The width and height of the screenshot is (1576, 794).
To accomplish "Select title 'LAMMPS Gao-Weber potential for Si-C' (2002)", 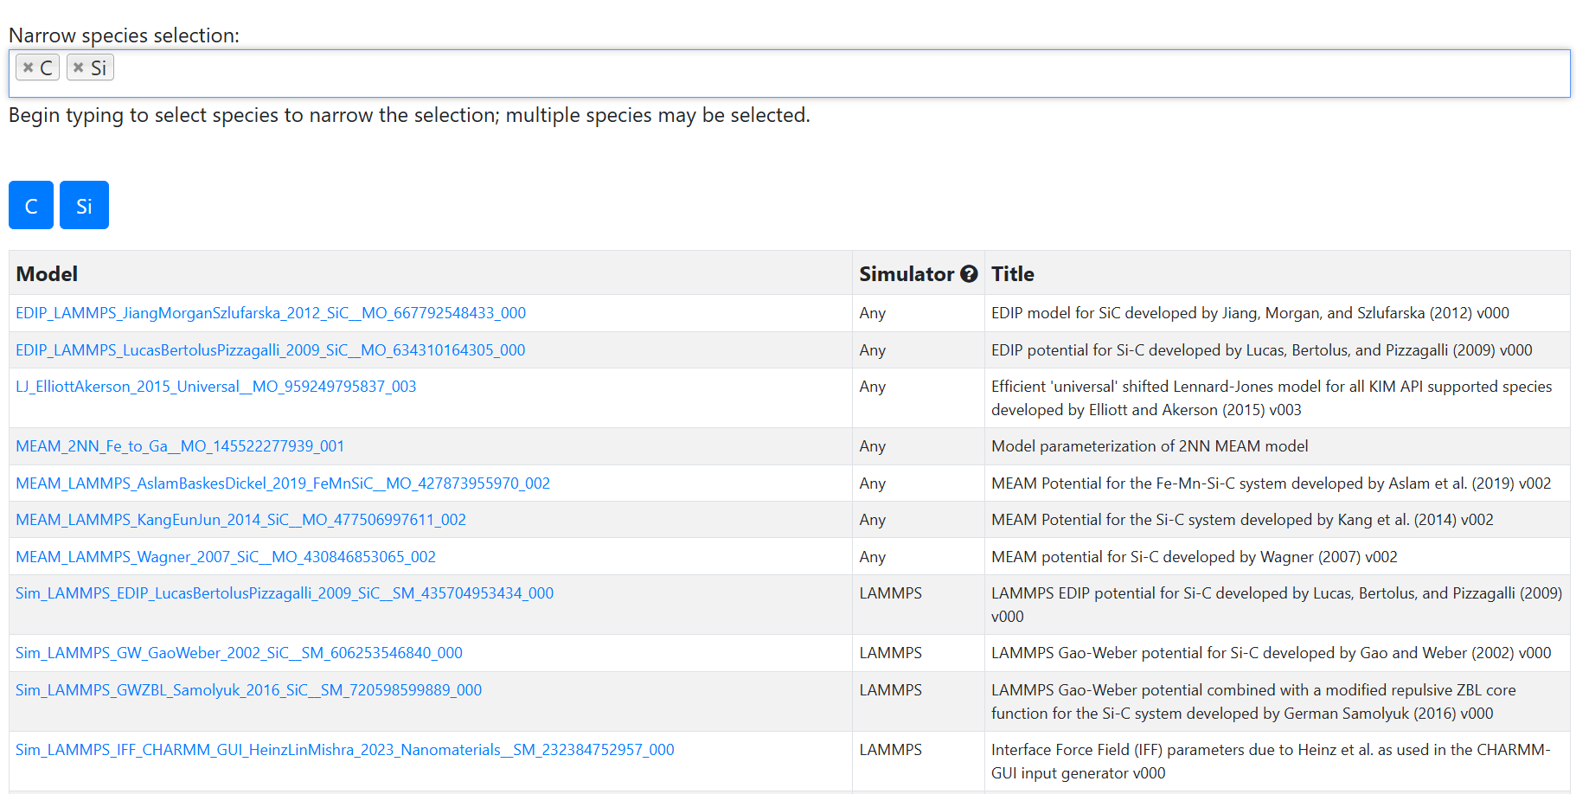I will pos(1271,653).
